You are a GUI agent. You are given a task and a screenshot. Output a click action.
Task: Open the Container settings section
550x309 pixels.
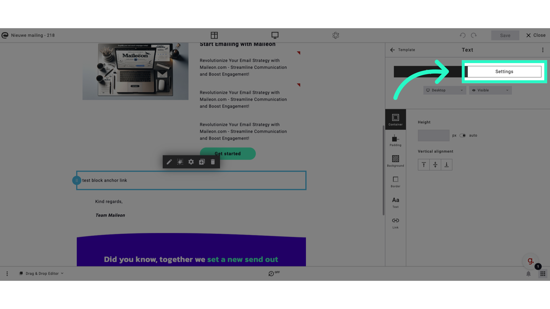(x=396, y=120)
